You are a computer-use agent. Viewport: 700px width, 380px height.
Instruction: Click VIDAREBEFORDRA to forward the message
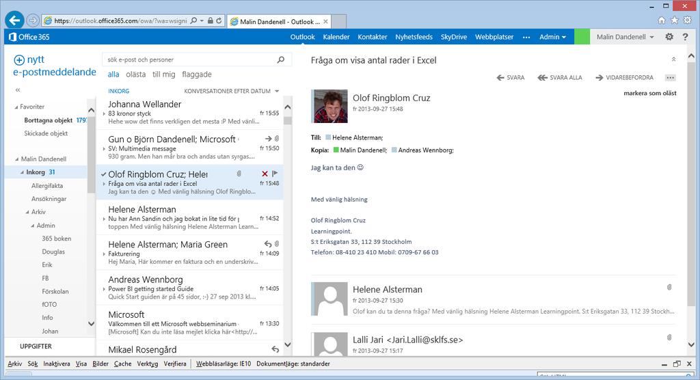[625, 78]
